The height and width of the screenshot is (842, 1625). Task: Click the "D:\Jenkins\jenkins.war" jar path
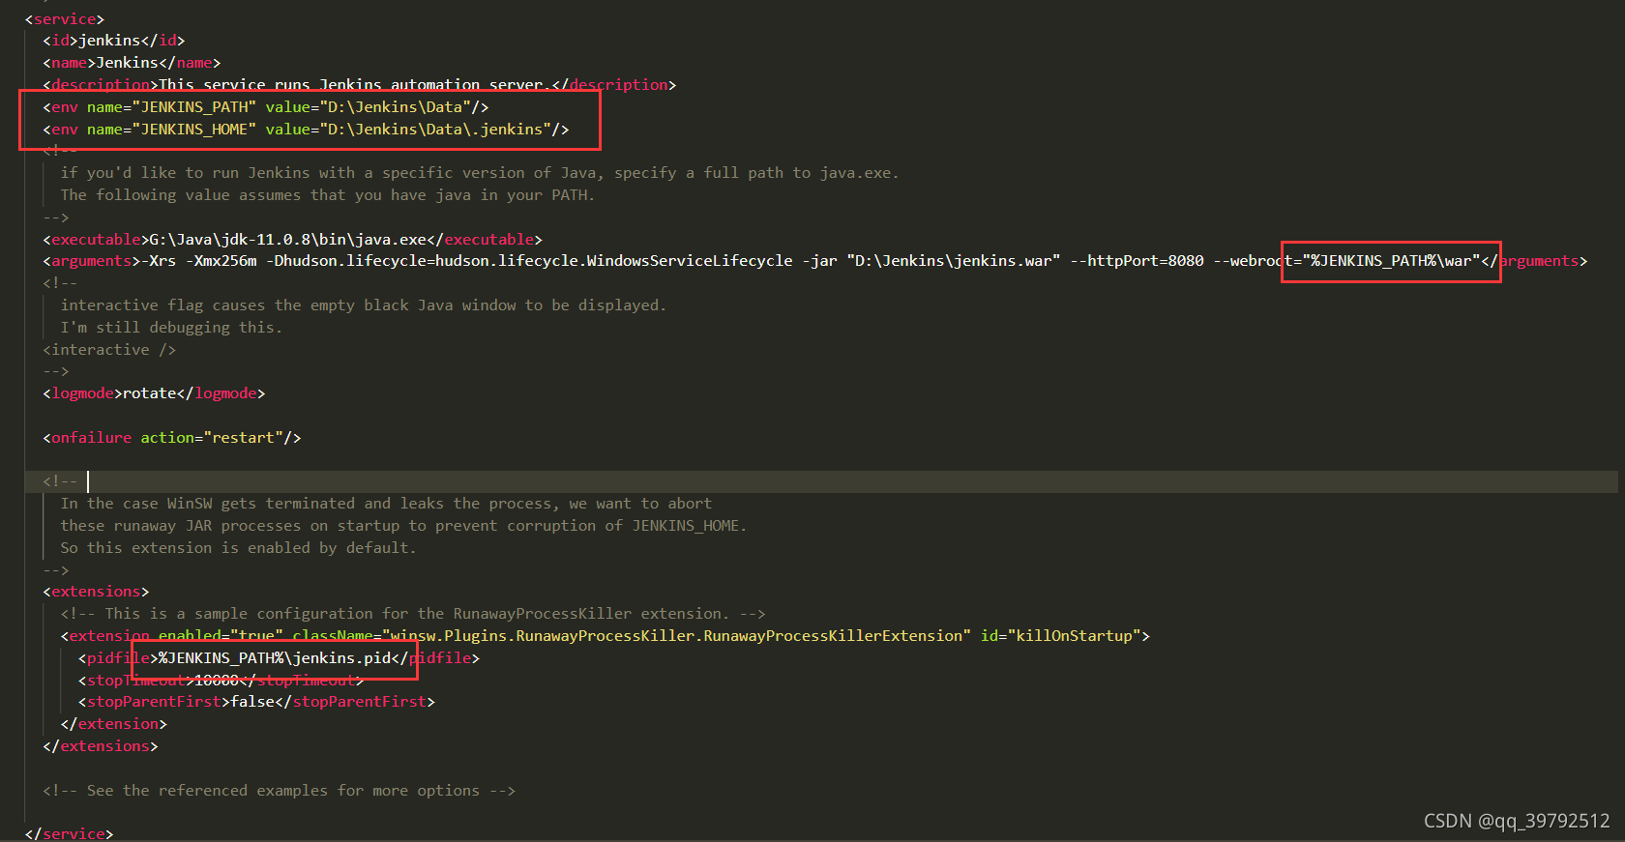pos(953,261)
